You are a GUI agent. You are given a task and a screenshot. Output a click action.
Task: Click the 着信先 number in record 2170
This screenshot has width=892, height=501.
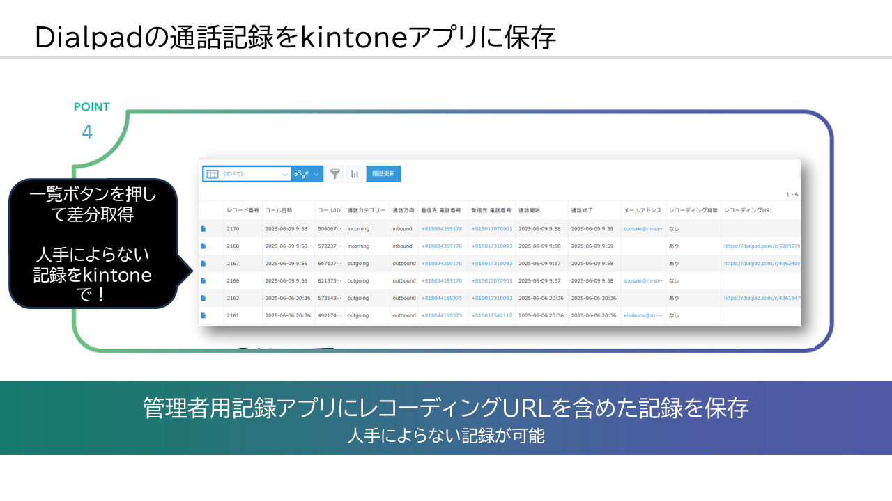[x=442, y=228]
